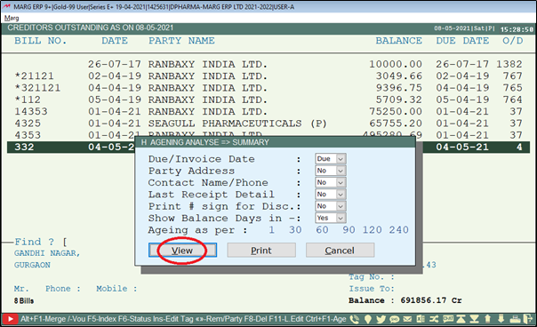Click Issue To: label
Screen dimensions: 537x327
(x=372, y=289)
